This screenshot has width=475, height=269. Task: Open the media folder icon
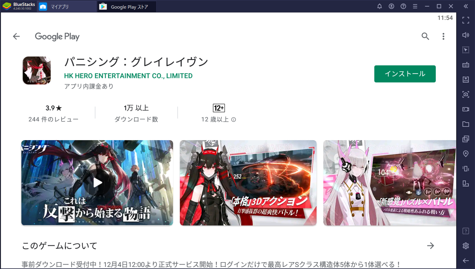point(466,124)
